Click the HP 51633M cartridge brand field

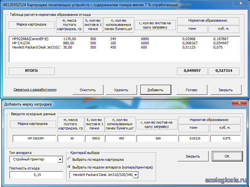coord(34,138)
